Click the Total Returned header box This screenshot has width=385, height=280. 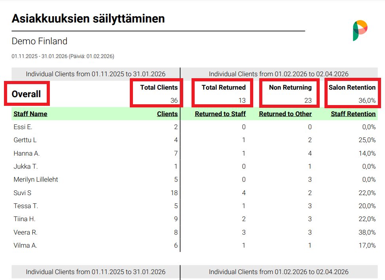pyautogui.click(x=222, y=93)
